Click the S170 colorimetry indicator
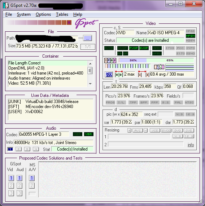205x206 pixels. 180,53
